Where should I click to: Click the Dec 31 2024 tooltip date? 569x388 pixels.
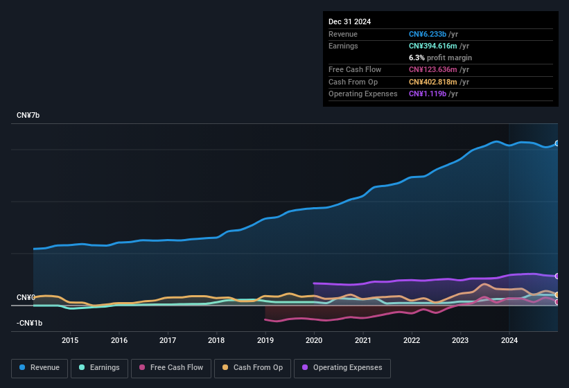click(349, 21)
